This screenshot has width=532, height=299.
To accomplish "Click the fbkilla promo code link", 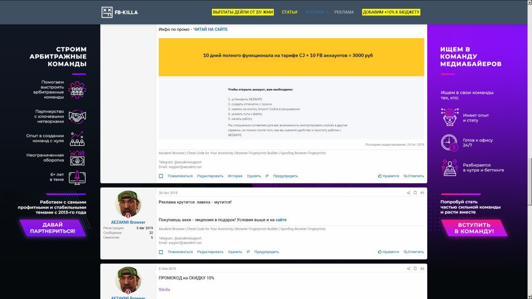I will pyautogui.click(x=164, y=289).
